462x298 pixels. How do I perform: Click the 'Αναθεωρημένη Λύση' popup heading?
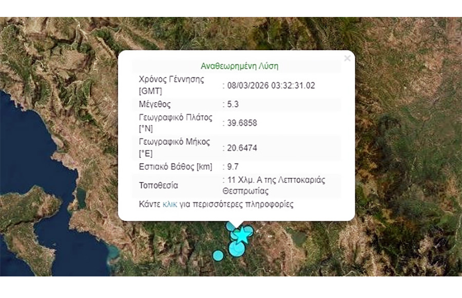click(239, 66)
